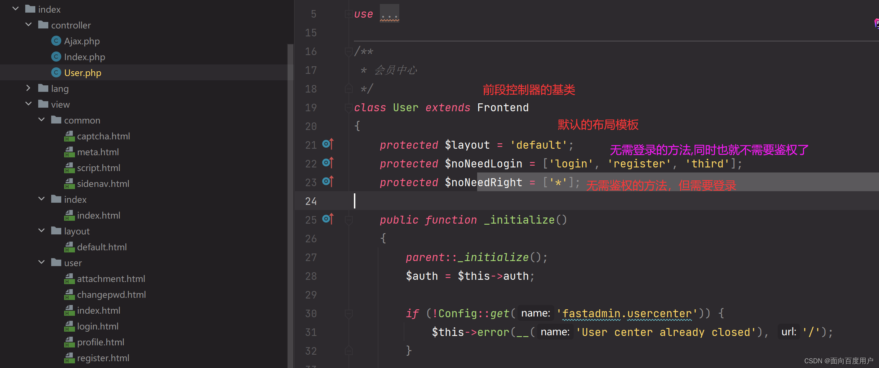
Task: Click the User.php class file icon
Action: [56, 73]
